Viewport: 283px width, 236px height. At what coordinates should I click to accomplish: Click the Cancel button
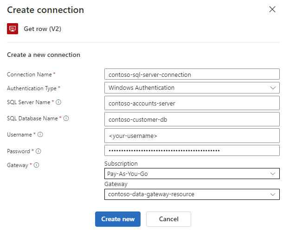pyautogui.click(x=168, y=219)
